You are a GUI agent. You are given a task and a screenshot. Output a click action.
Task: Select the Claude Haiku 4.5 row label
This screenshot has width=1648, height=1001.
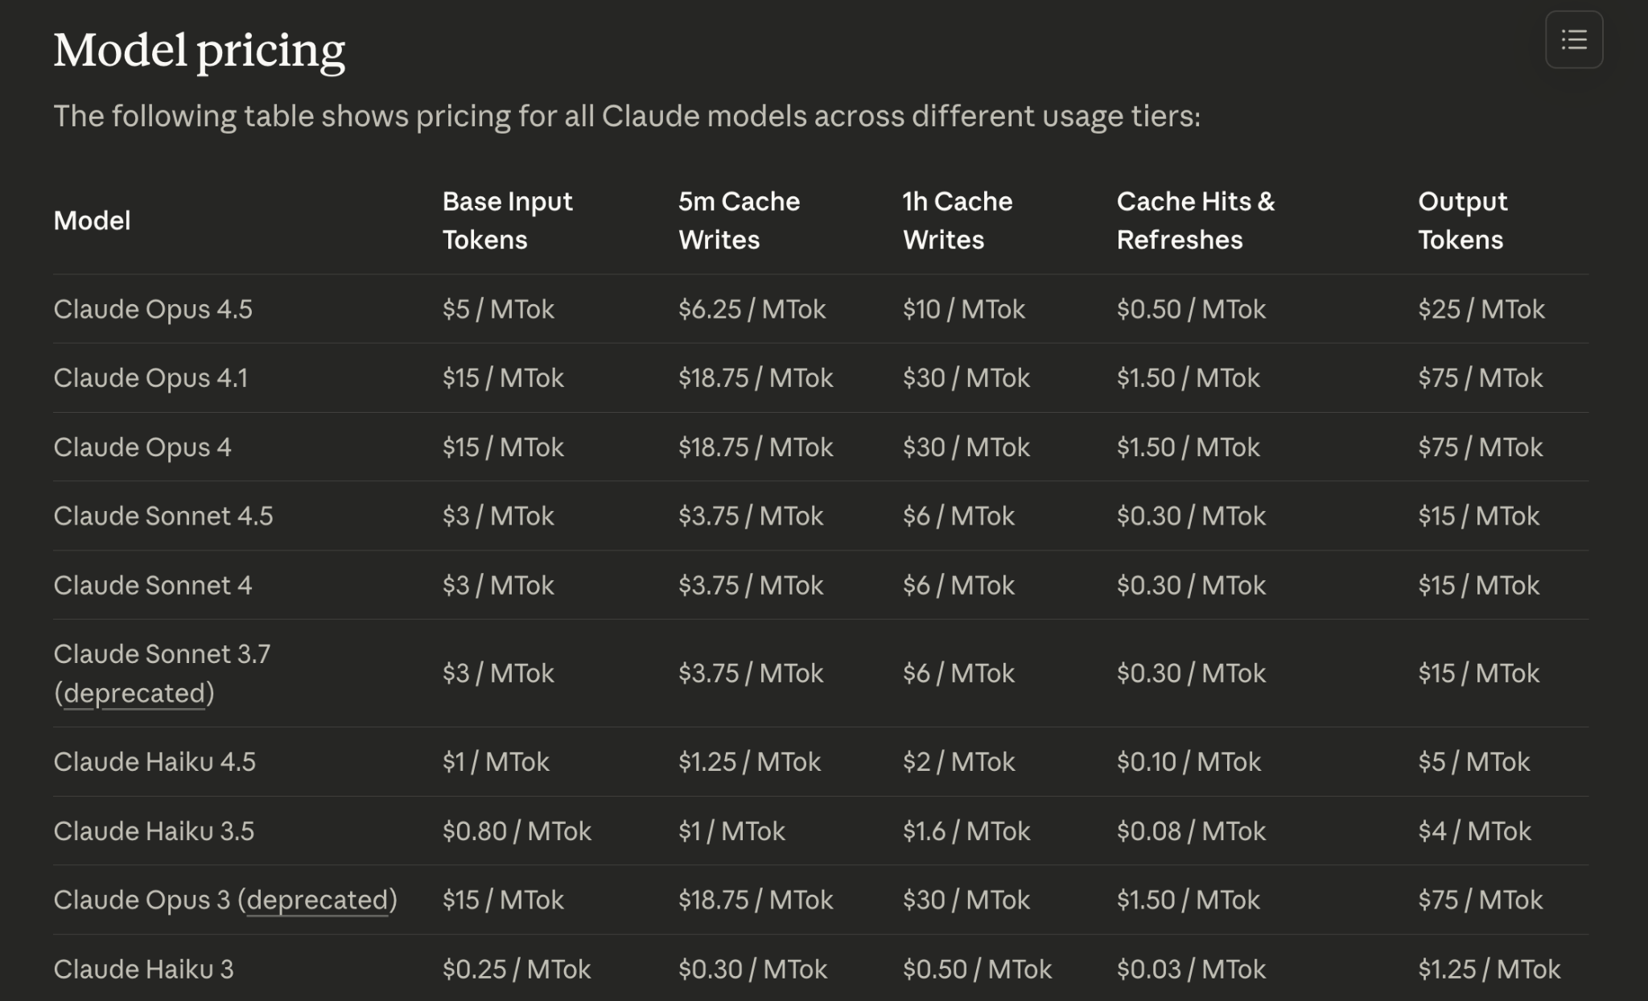tap(154, 761)
